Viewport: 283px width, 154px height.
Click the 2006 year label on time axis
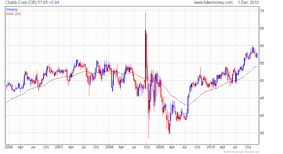click(9, 147)
